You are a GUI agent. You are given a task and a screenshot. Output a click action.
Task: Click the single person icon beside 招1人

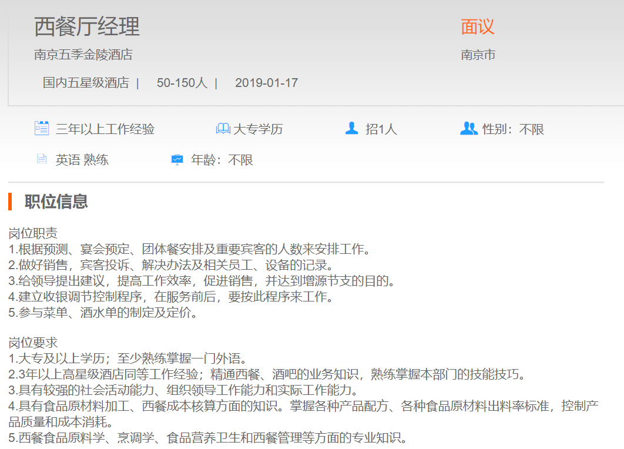[351, 128]
